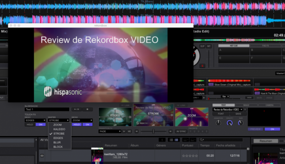Screen dimensions: 285x164
Task: Click sampler slot icon for Slow Down capture
Action: click(211, 84)
